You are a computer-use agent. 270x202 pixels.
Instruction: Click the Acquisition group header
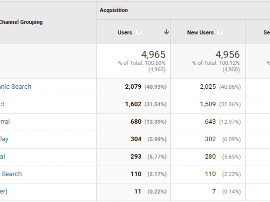click(x=114, y=10)
